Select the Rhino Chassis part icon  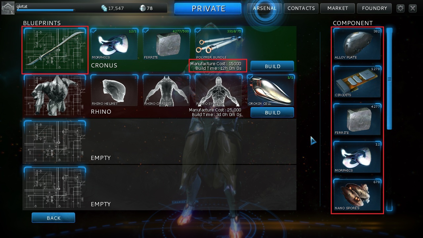point(166,90)
